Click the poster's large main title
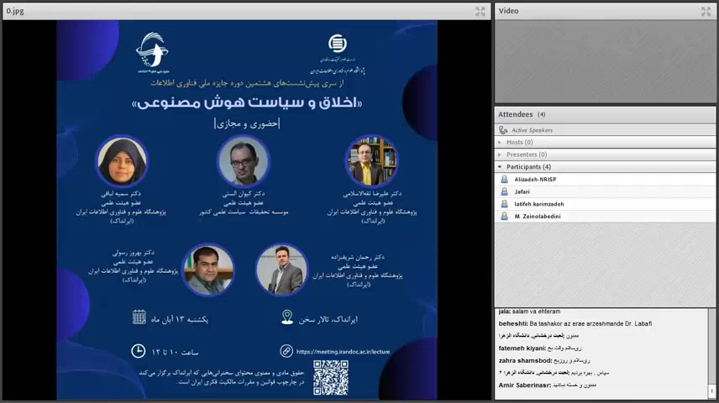Screen dimensions: 719x403 pos(247,102)
